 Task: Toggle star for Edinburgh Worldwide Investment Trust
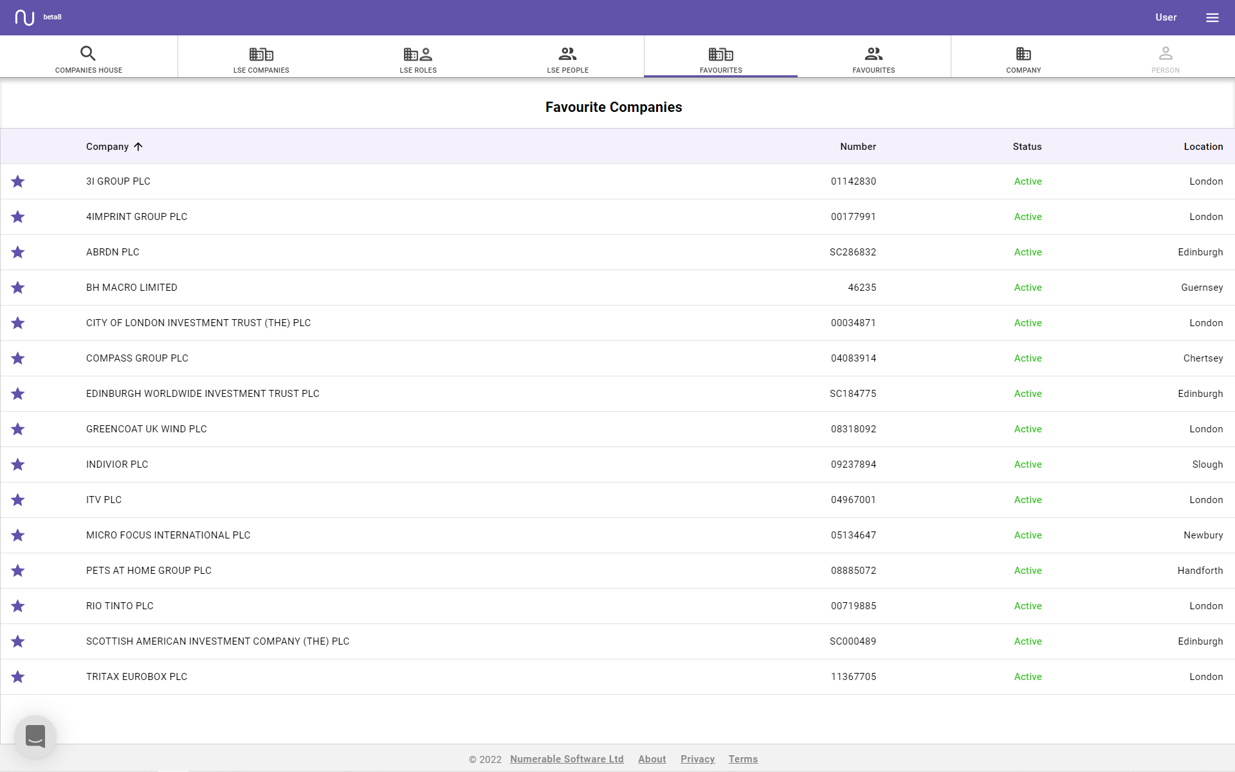point(18,394)
